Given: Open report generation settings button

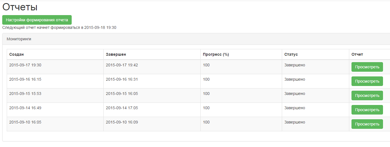Looking at the screenshot, I should click(x=37, y=20).
